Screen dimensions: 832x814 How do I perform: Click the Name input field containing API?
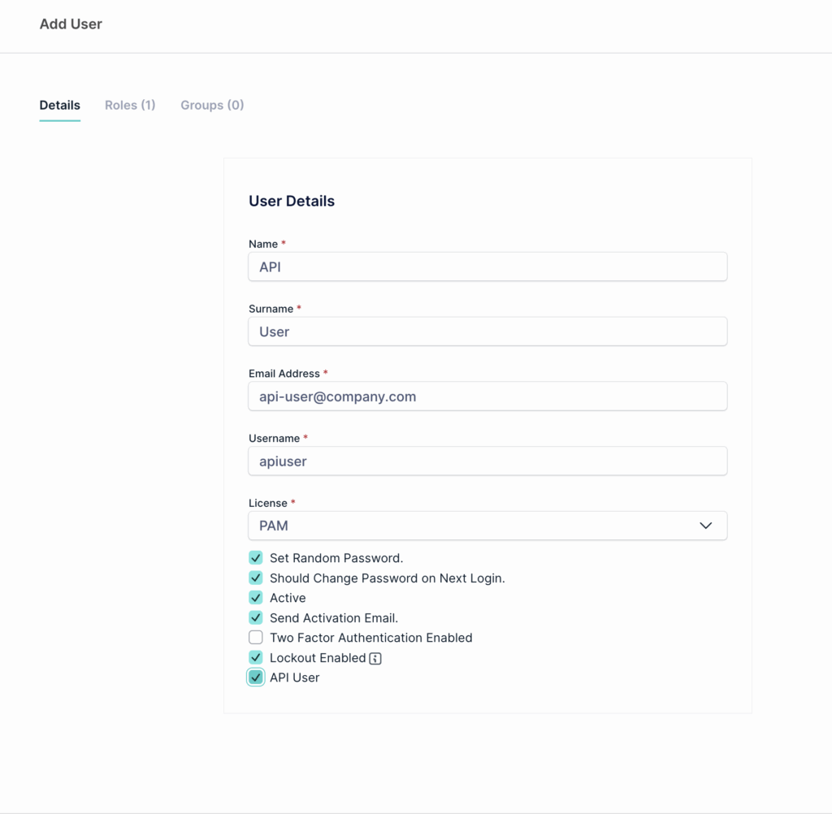pyautogui.click(x=487, y=267)
